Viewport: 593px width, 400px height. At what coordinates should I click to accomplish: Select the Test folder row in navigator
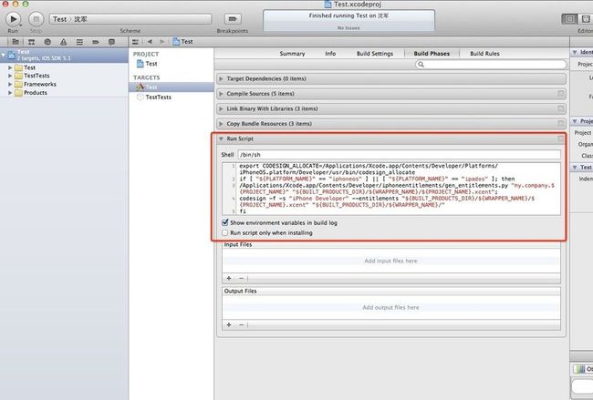pos(64,67)
